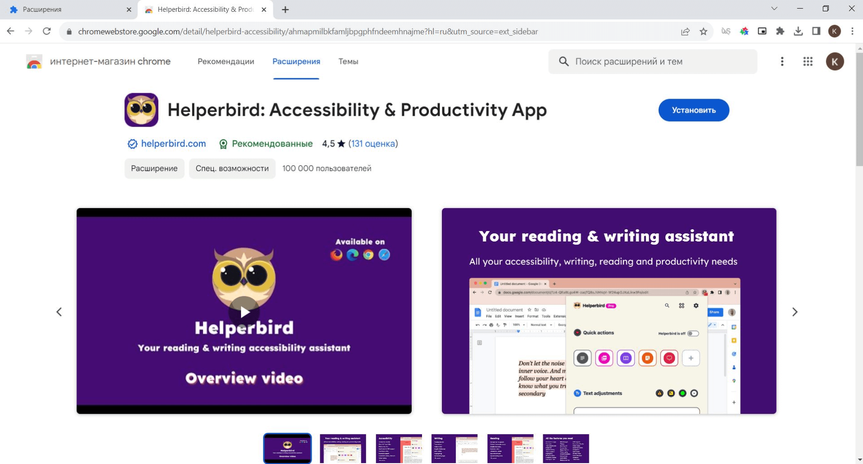Click the share page icon in address bar
Viewport: 863px width, 464px height.
click(685, 31)
